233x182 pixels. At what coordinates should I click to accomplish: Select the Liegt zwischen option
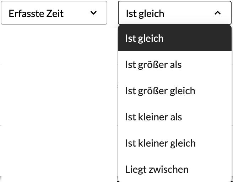pyautogui.click(x=175, y=169)
